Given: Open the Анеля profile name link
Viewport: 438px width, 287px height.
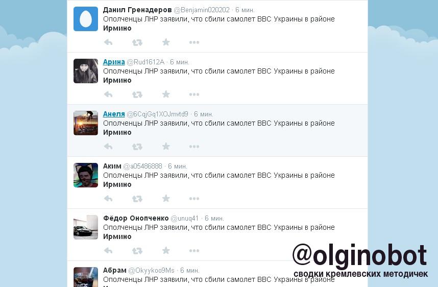Looking at the screenshot, I should (x=114, y=114).
